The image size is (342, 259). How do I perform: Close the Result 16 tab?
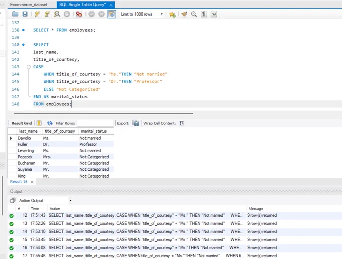[32, 182]
